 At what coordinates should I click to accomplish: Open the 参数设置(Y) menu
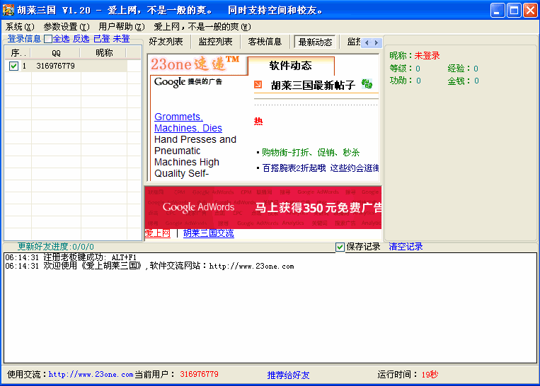[67, 26]
